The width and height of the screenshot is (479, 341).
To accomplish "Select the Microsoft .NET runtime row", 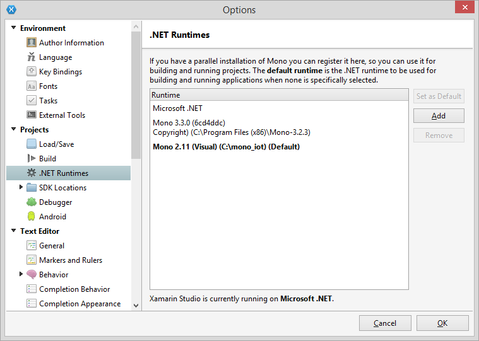I will pyautogui.click(x=279, y=108).
